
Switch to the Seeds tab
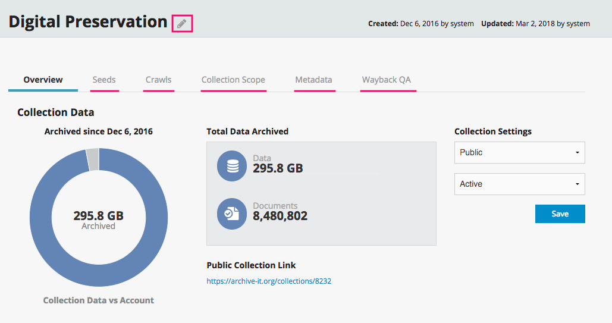coord(104,80)
